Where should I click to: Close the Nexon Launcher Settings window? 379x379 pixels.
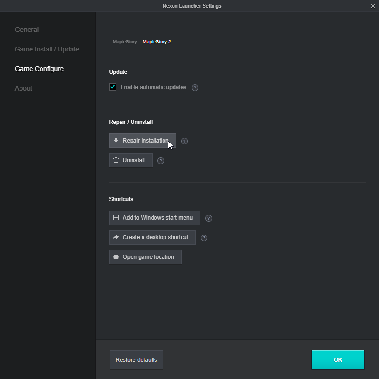tap(373, 6)
